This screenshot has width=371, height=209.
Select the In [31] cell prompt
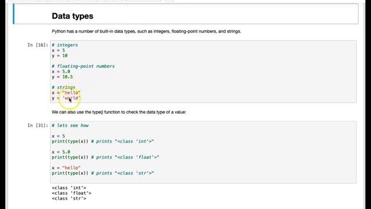38,125
